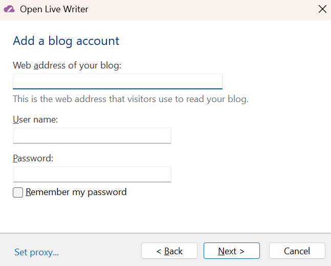Click the 'Add a blog account' heading
This screenshot has height=266, width=331.
tap(66, 41)
